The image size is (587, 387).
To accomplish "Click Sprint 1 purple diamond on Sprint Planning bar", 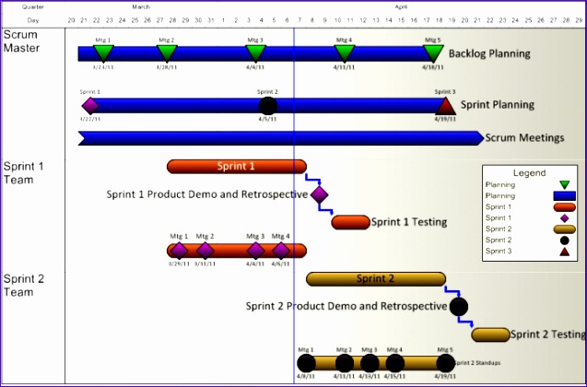I will pos(90,106).
